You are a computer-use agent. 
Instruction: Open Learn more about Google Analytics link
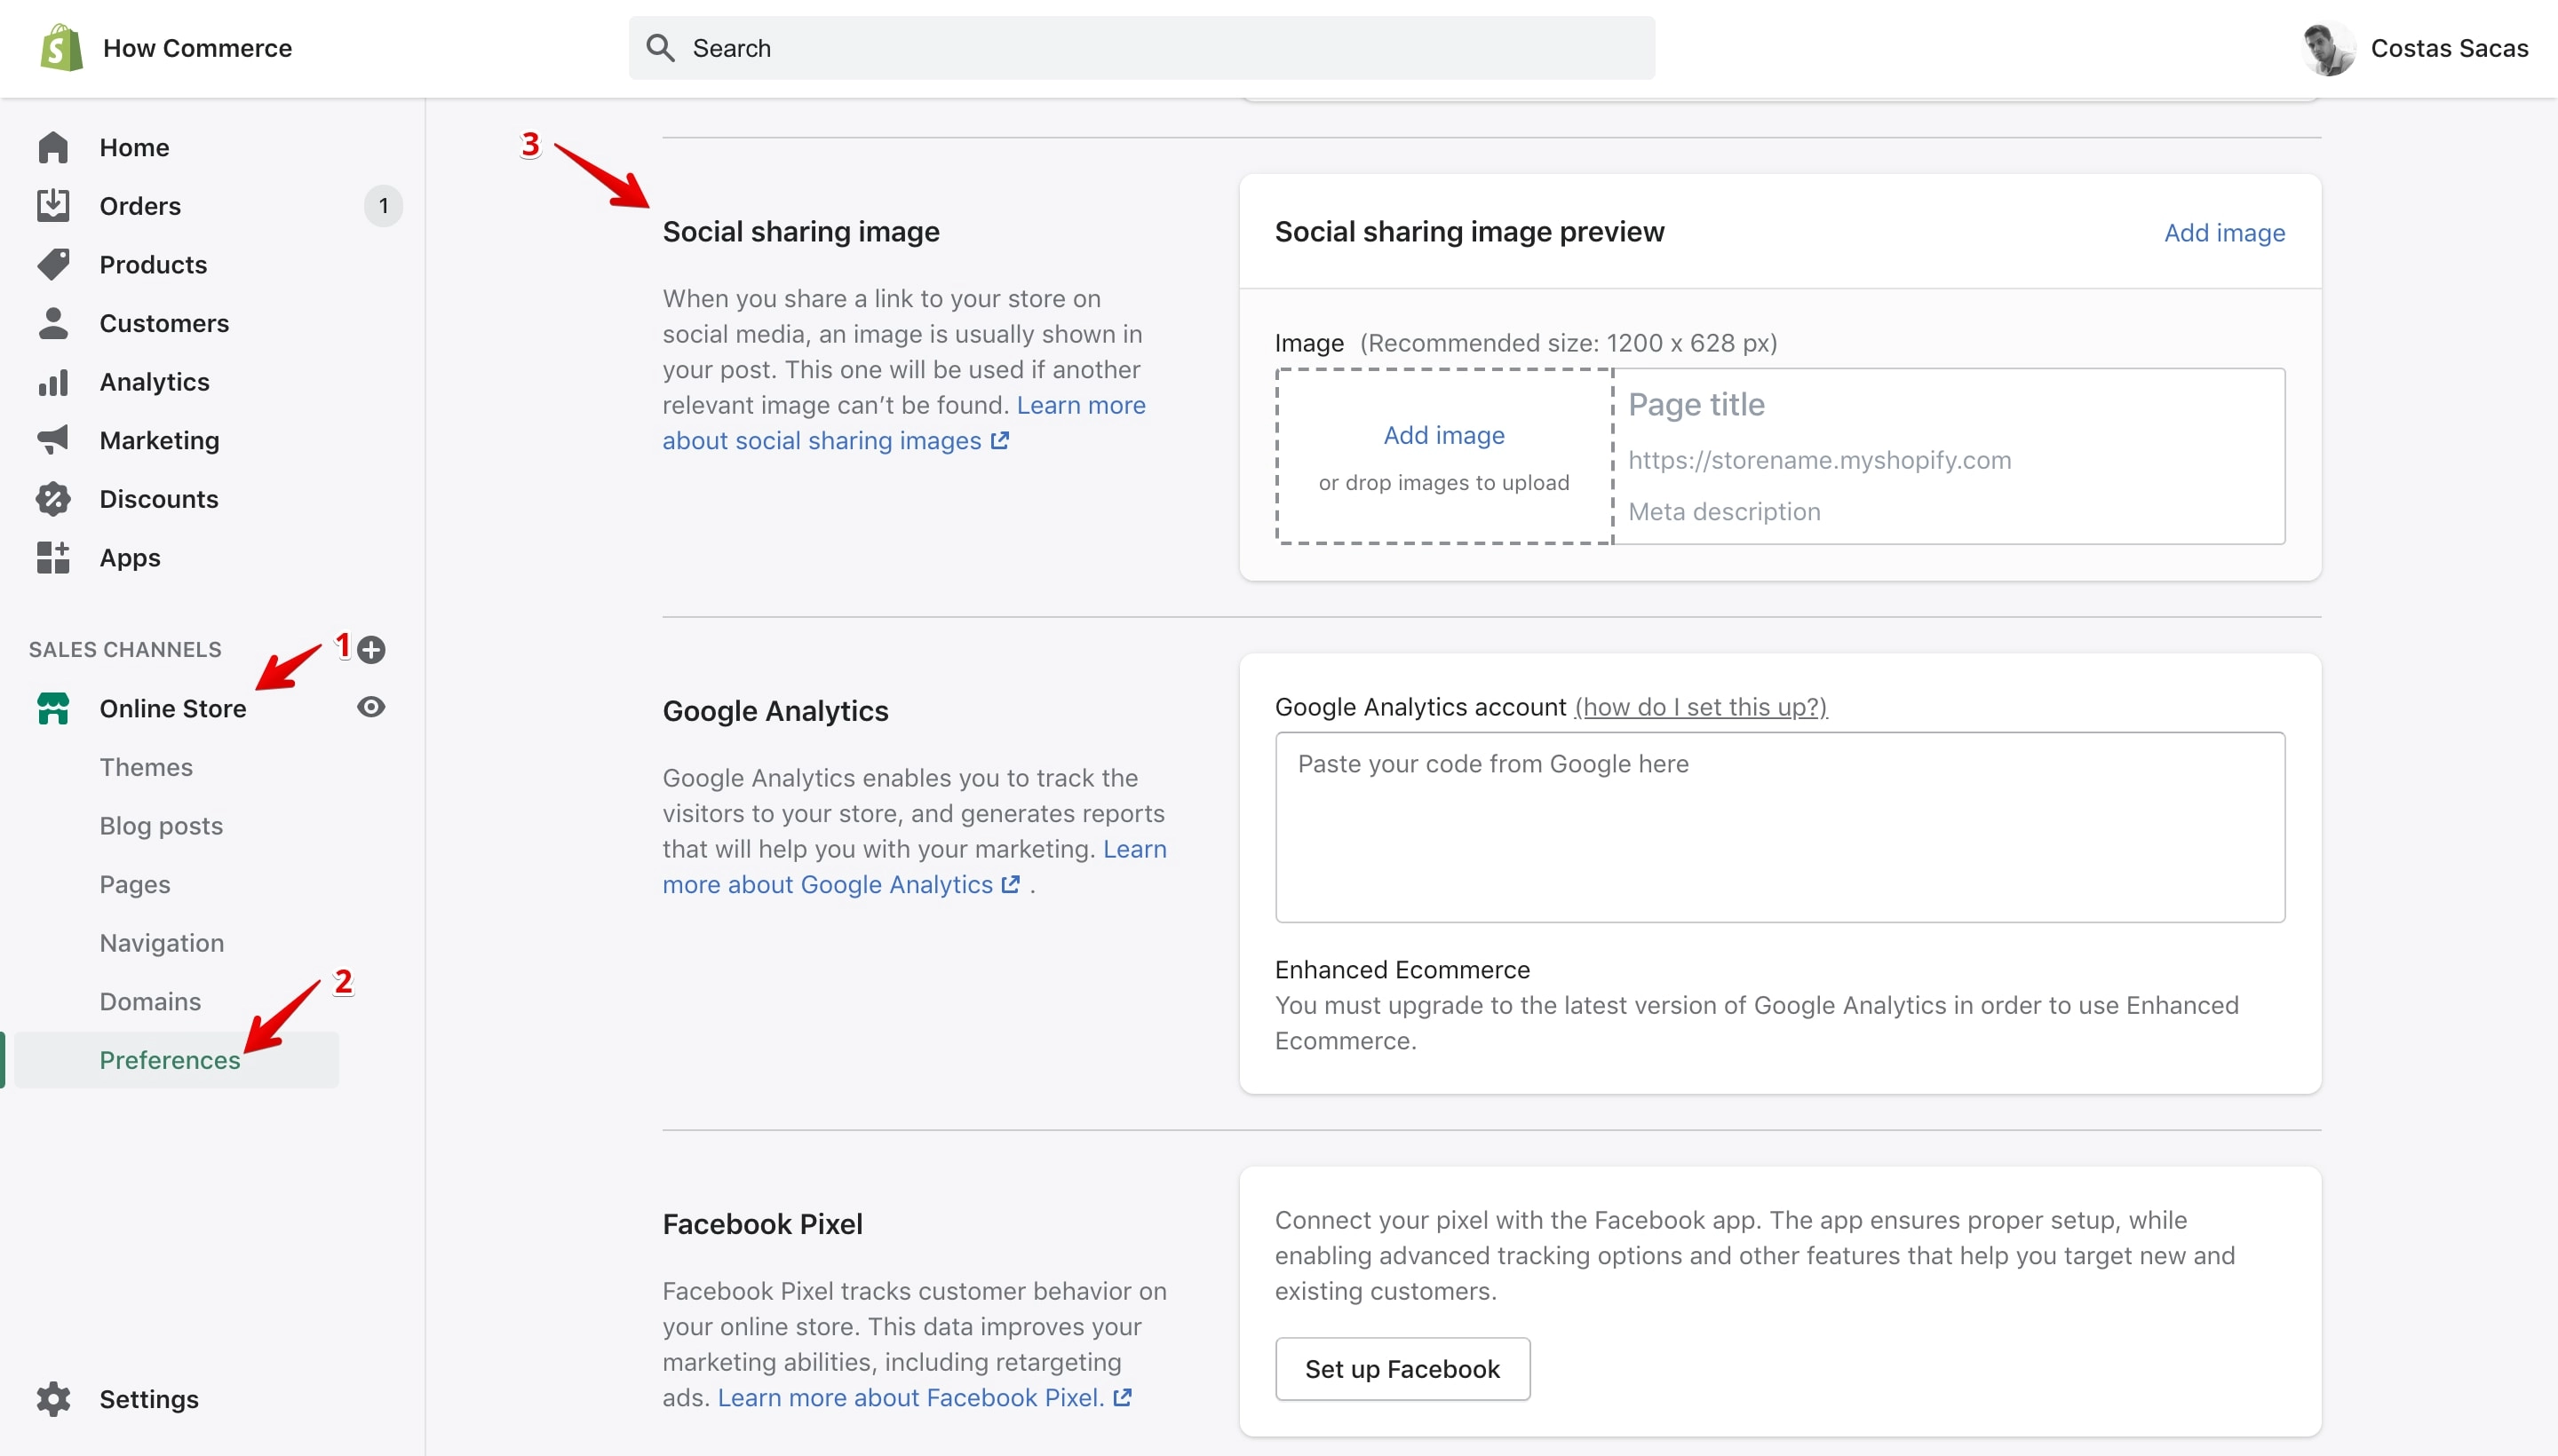click(914, 867)
